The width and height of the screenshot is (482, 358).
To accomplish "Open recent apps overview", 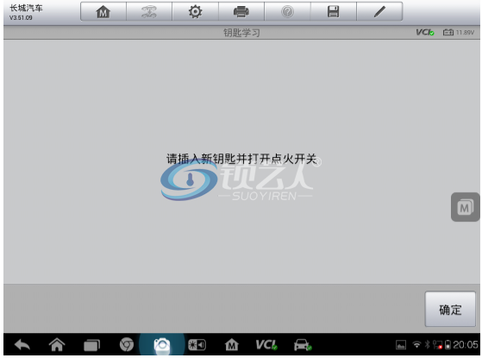I will 92,345.
